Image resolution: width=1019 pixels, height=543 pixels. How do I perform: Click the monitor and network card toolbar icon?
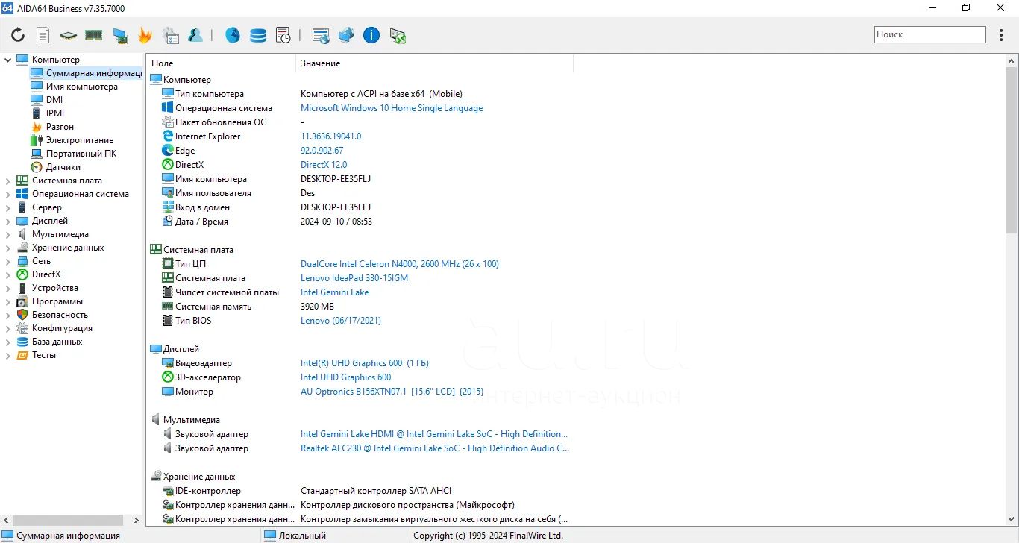point(120,35)
